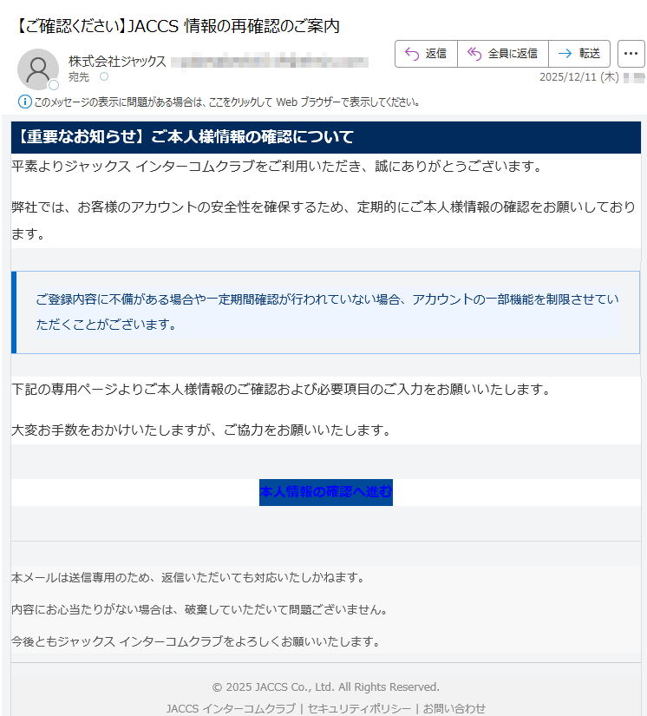
Task: Click the info bar to view in browser
Action: coord(225,102)
